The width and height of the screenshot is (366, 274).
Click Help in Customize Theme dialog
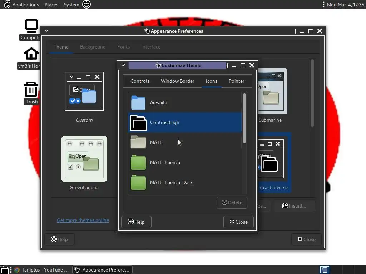click(x=136, y=222)
